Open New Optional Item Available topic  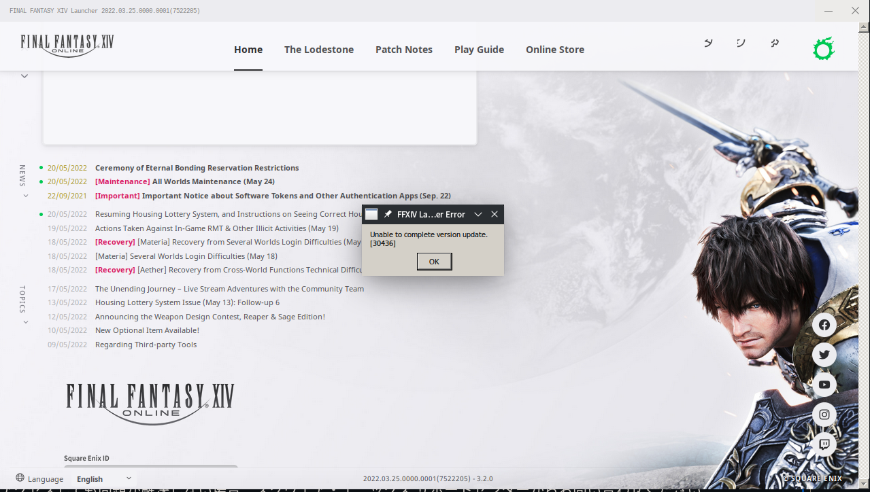pos(147,330)
